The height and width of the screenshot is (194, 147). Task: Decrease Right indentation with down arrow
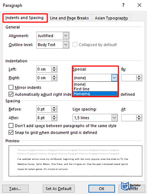click(x=54, y=79)
